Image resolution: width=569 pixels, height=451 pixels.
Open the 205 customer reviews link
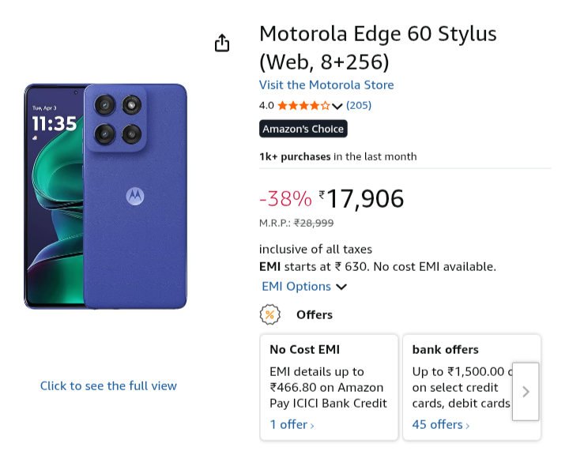point(359,105)
